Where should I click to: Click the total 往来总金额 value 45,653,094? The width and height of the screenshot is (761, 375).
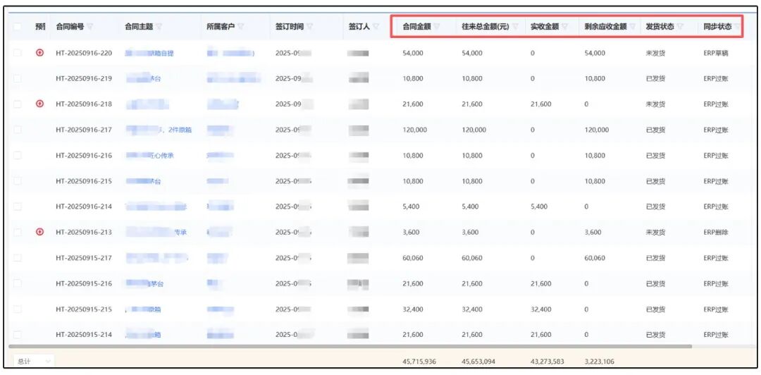pos(478,362)
